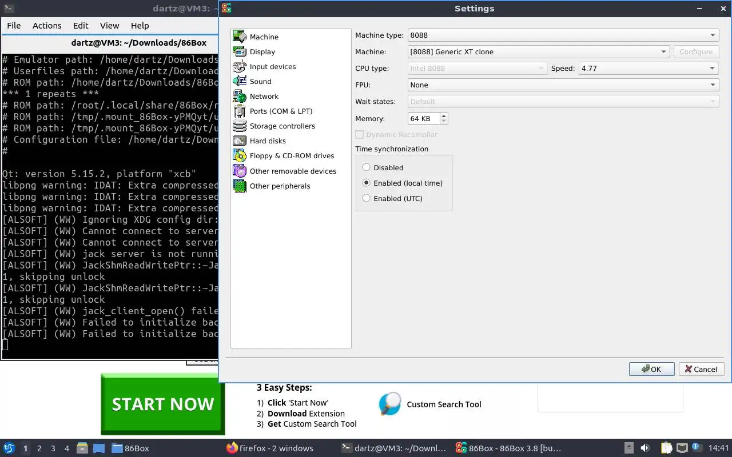This screenshot has height=457, width=732.
Task: Switch to Firefox in the taskbar
Action: tap(269, 448)
